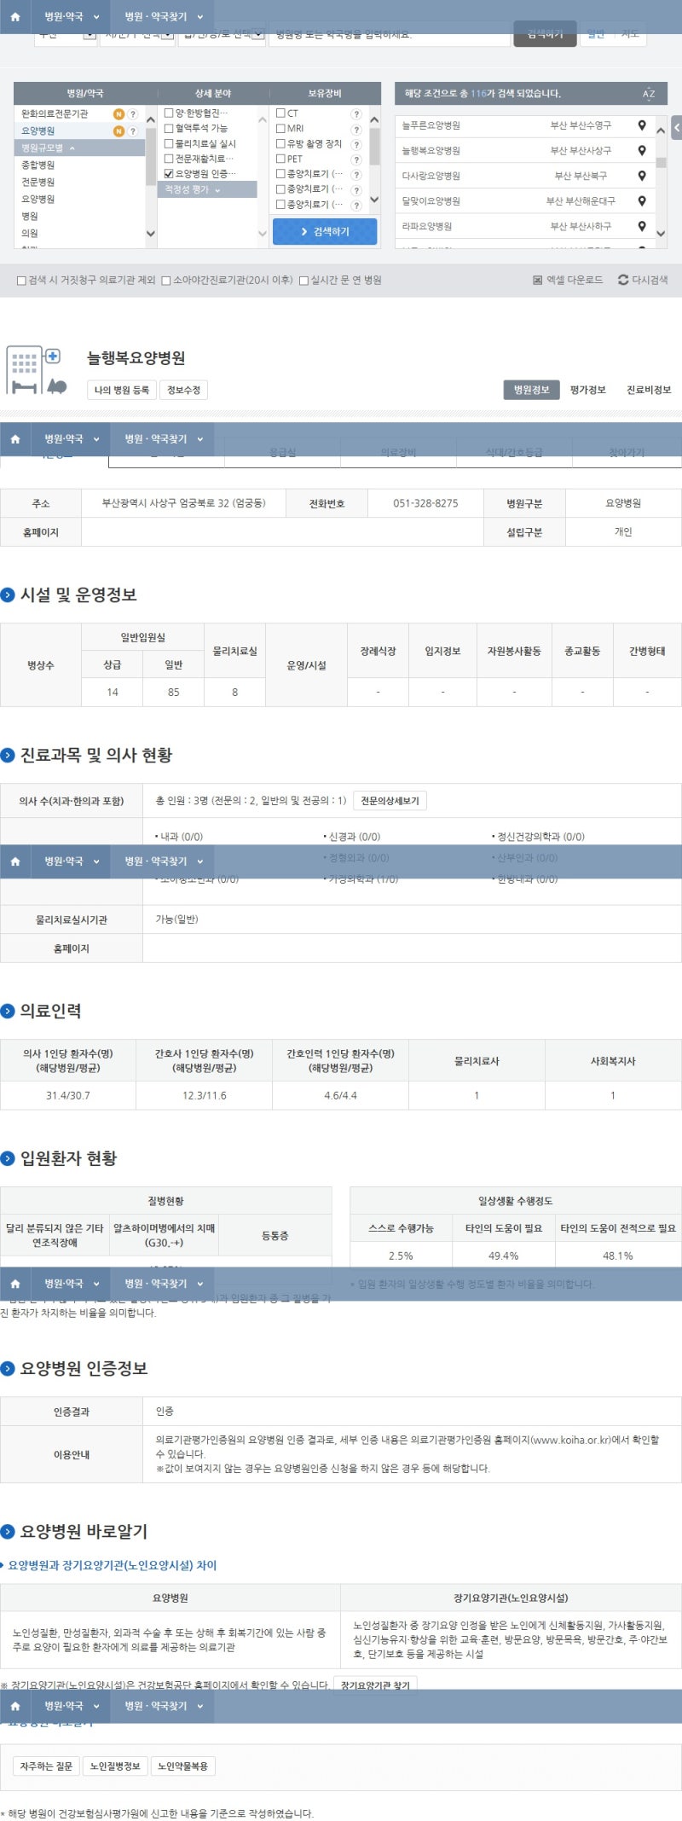Click the help icon for 유방 촬영 장치

[x=356, y=144]
